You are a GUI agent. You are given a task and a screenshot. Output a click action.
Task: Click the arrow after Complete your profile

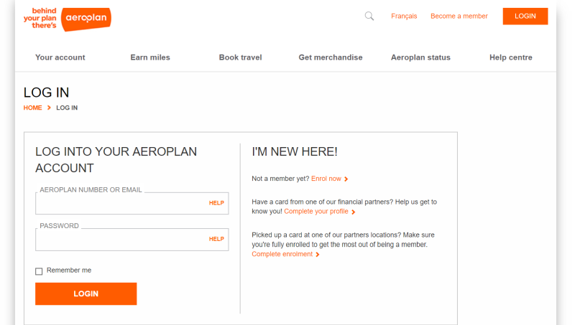[x=353, y=212]
